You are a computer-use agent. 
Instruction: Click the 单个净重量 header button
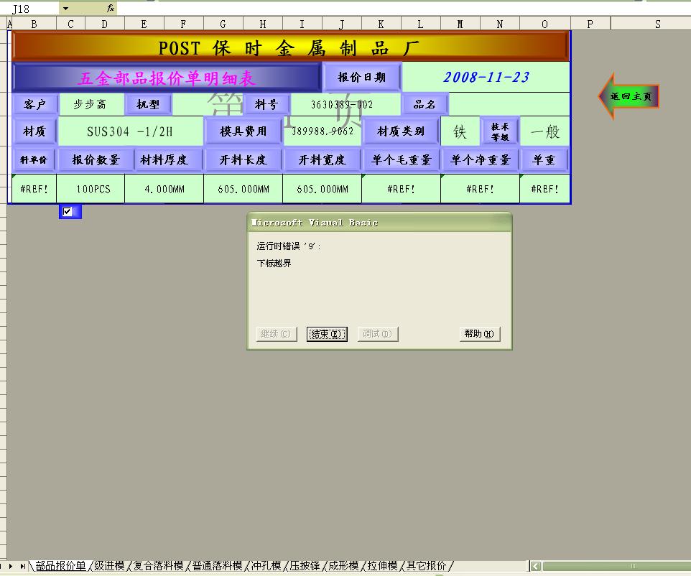[x=481, y=159]
